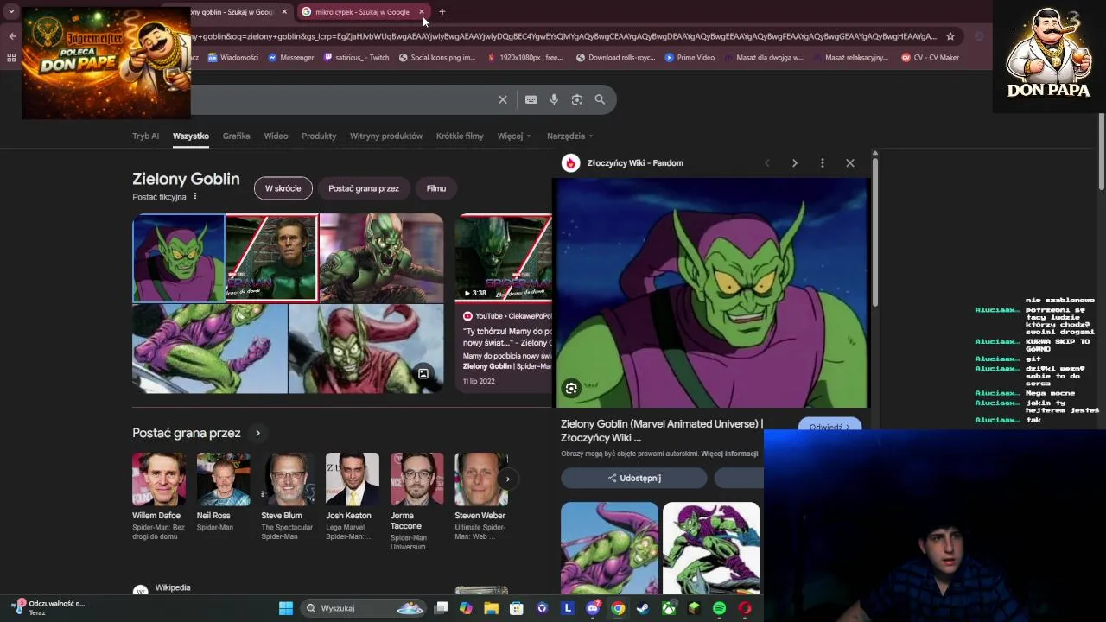Open the Minecraft block icon on taskbar
This screenshot has width=1106, height=622.
coord(694,608)
